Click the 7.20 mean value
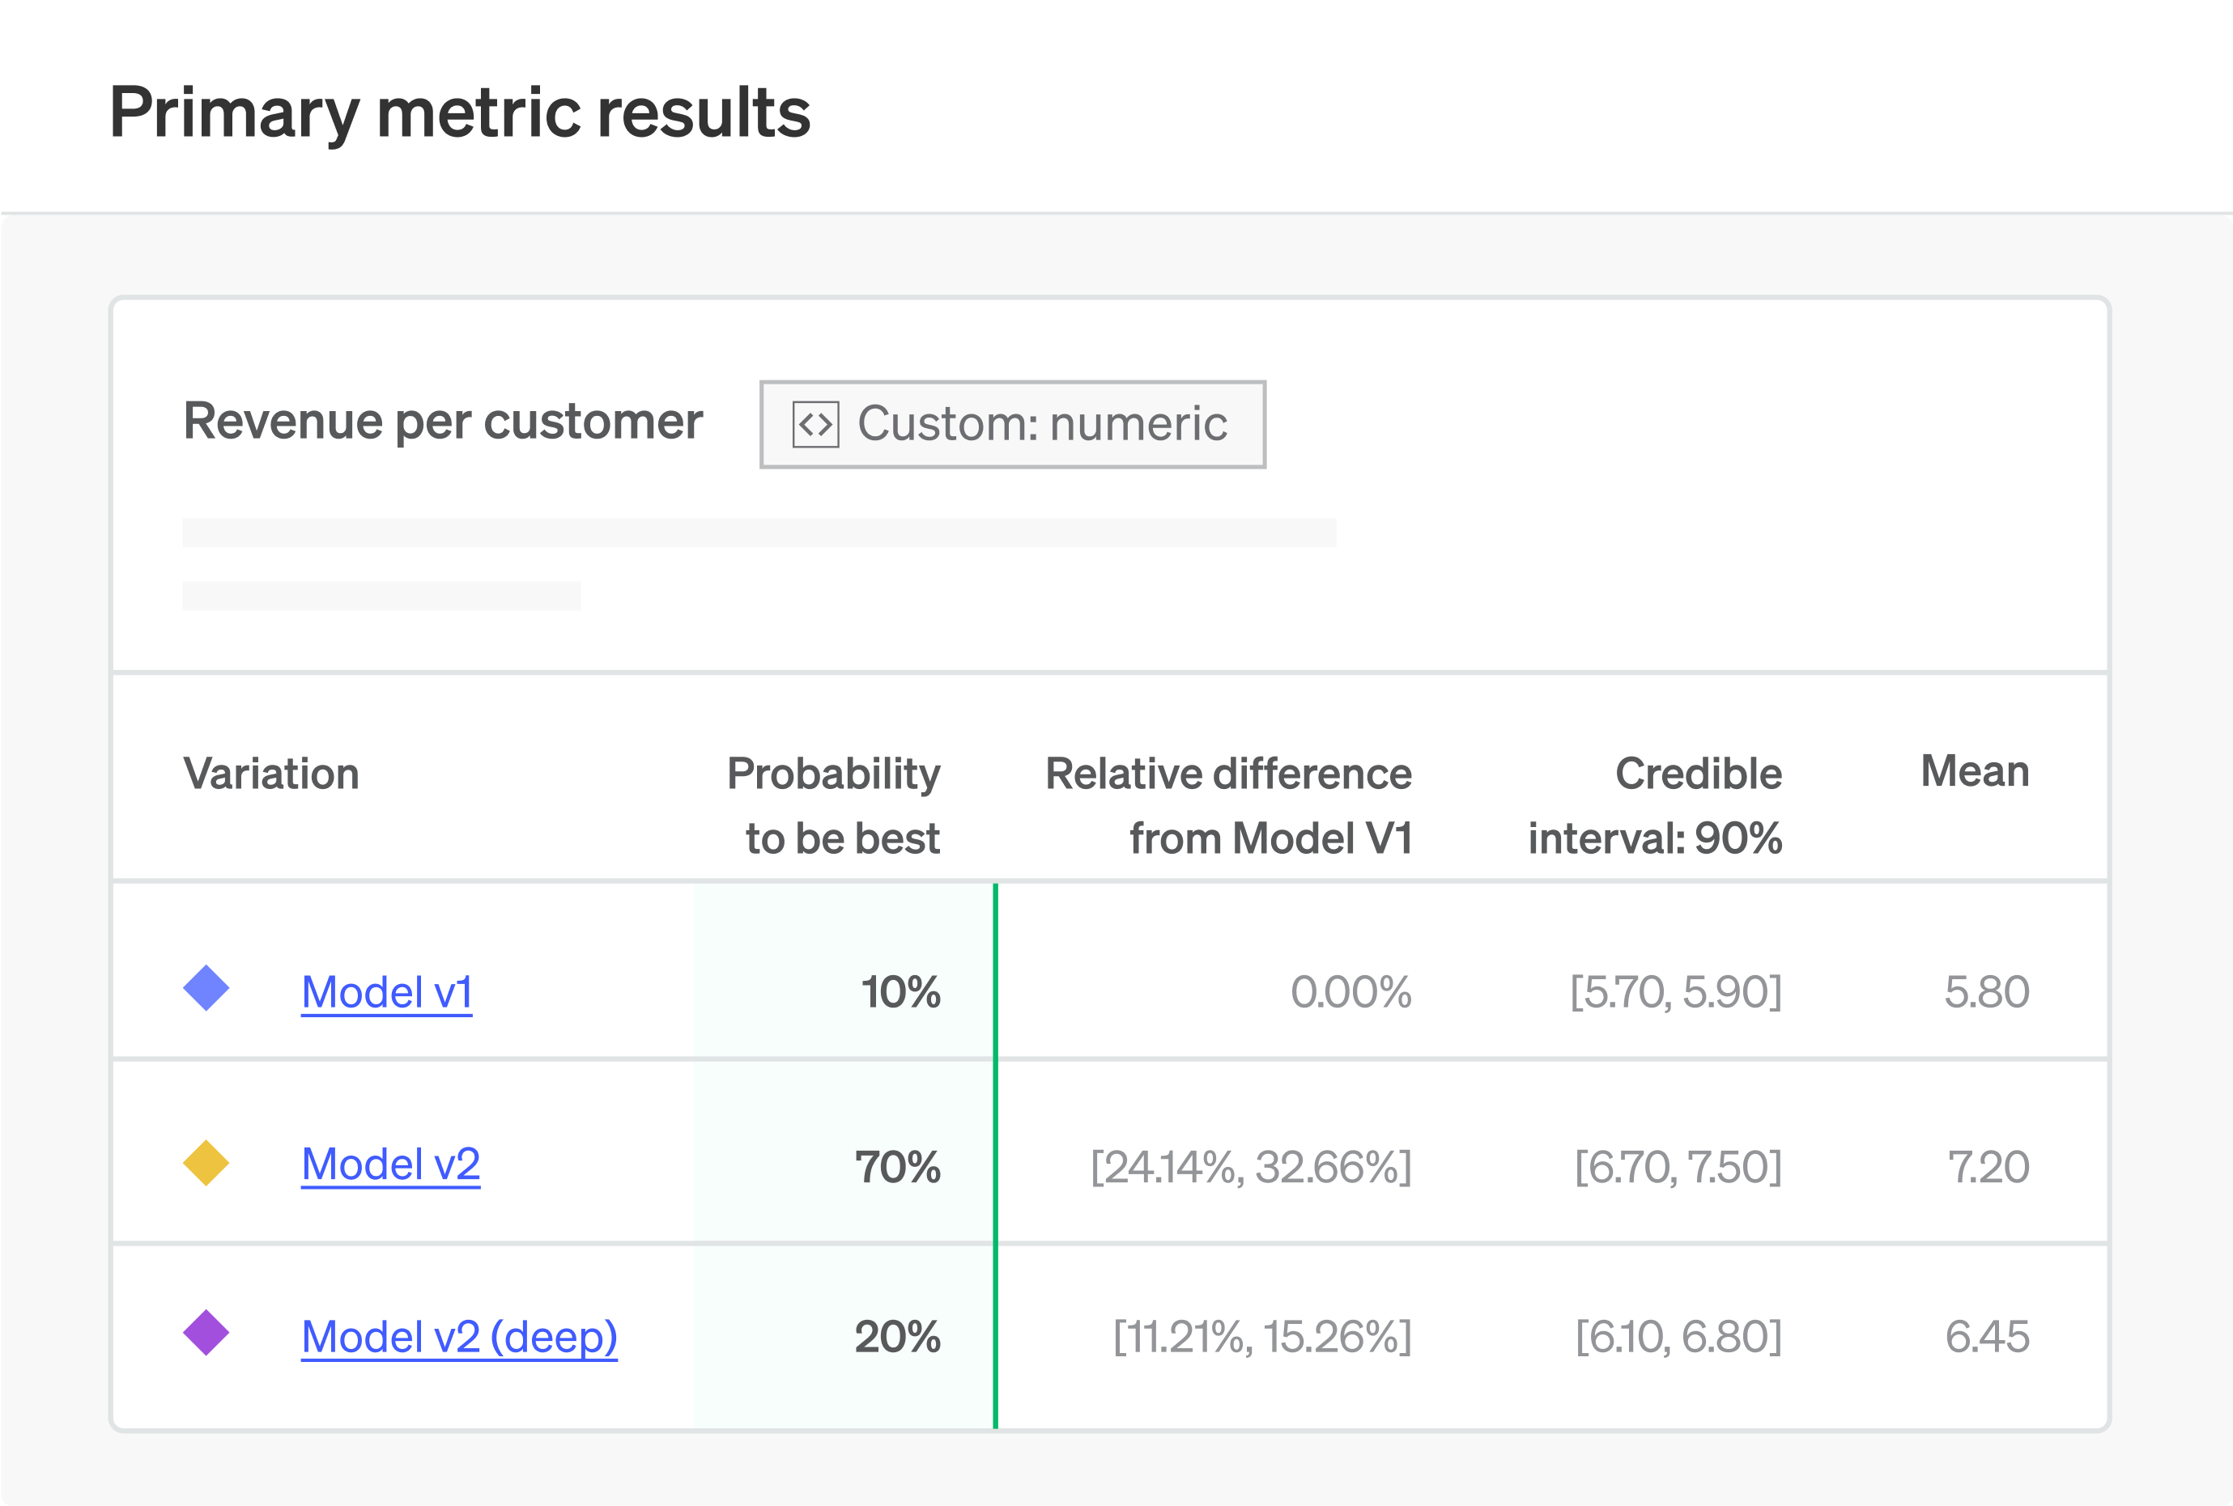 [x=1988, y=1167]
